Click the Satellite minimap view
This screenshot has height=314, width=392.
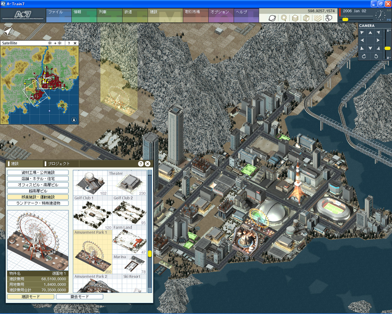coord(40,85)
